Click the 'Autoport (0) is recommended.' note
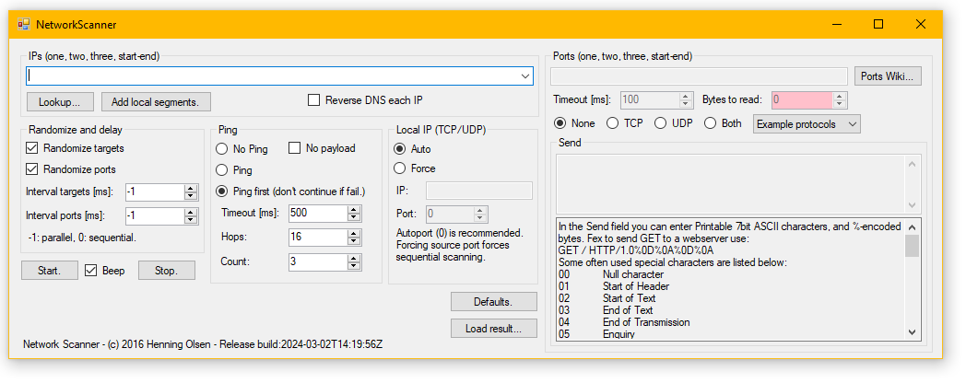The width and height of the screenshot is (966, 383). tap(460, 234)
